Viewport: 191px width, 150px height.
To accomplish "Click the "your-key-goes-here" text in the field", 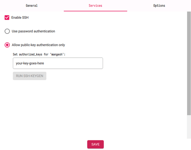I will pyautogui.click(x=30, y=63).
